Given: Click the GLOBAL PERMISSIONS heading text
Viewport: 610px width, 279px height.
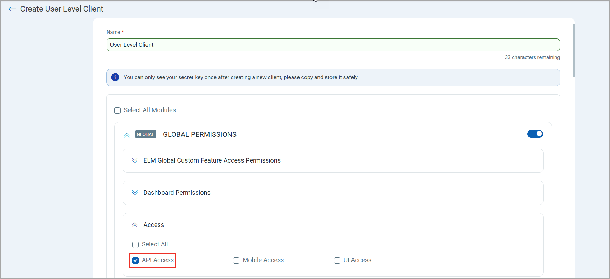Looking at the screenshot, I should tap(200, 134).
